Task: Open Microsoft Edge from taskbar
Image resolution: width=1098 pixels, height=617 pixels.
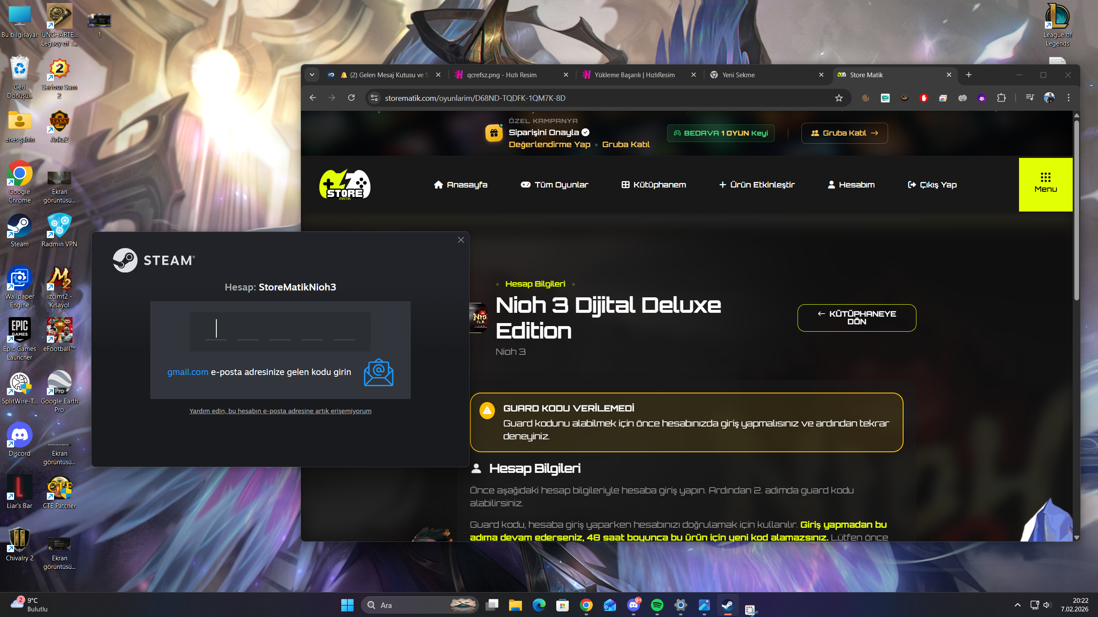Action: click(x=539, y=605)
